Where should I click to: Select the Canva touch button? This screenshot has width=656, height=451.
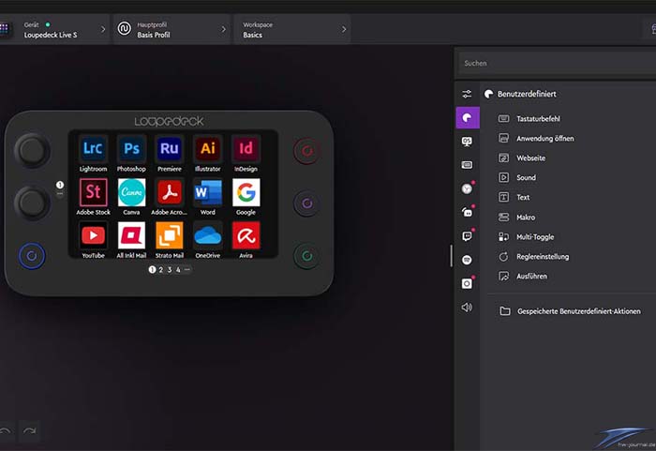[131, 192]
